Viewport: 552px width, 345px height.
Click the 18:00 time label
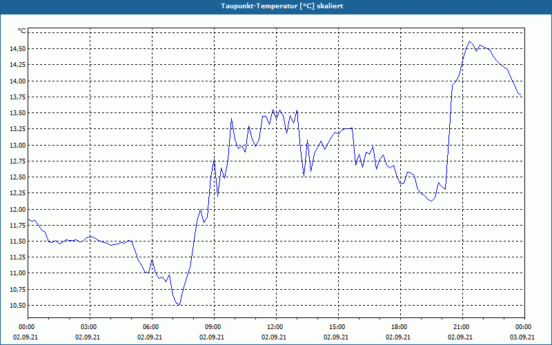pos(400,327)
